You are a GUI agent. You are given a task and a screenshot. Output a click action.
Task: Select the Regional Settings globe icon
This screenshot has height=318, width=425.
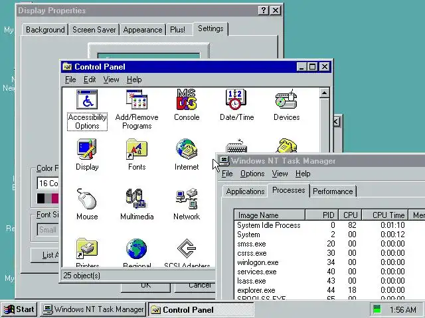click(x=136, y=248)
